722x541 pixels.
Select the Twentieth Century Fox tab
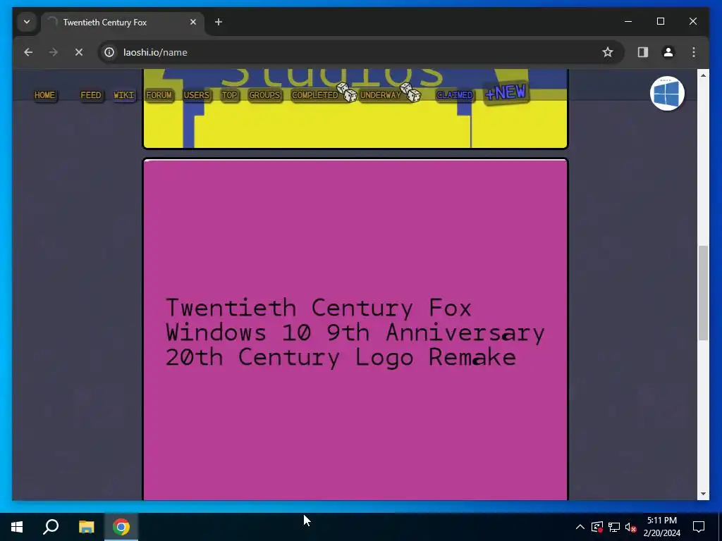tap(123, 23)
